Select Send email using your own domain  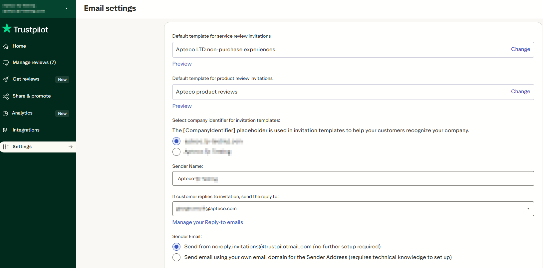coord(176,257)
